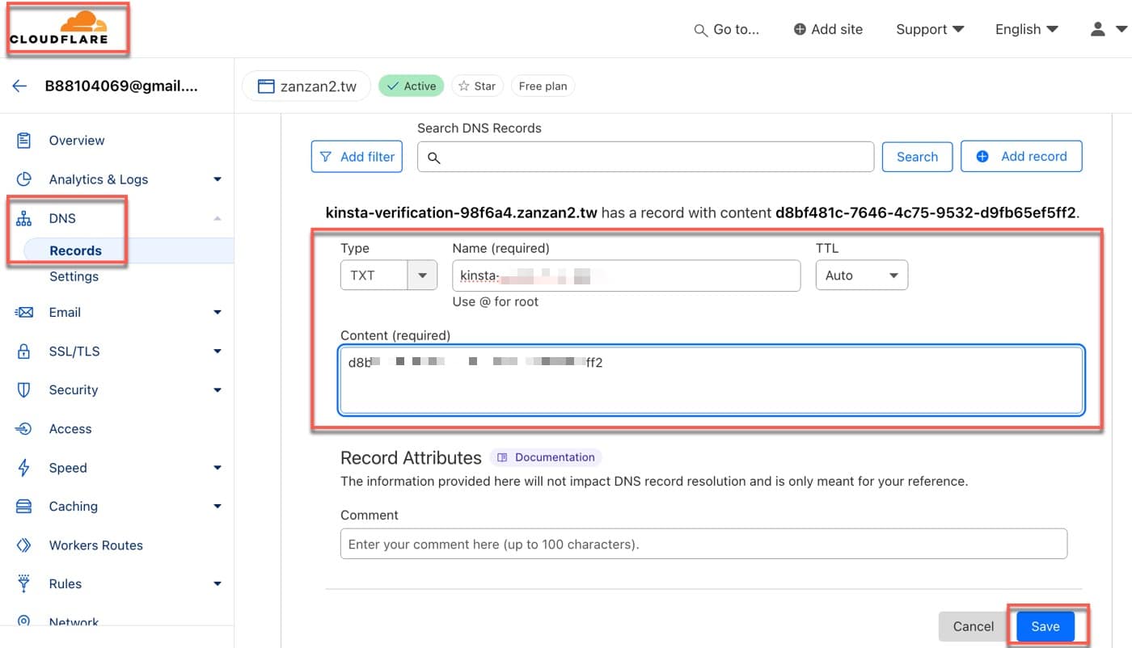Click the Security shield icon
The width and height of the screenshot is (1132, 648).
coord(24,389)
